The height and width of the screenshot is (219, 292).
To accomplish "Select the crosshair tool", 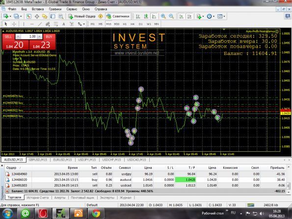I will [x=14, y=24].
